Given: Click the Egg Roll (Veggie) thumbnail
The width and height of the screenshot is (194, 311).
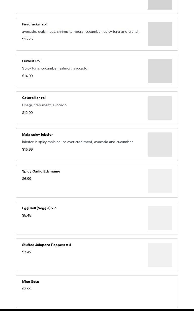Looking at the screenshot, I should 160,218.
